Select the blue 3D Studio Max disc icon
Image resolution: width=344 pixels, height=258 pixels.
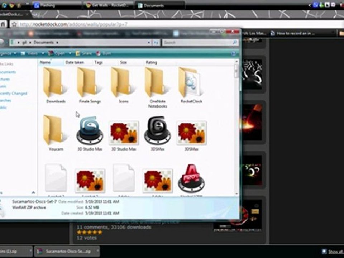(90, 130)
